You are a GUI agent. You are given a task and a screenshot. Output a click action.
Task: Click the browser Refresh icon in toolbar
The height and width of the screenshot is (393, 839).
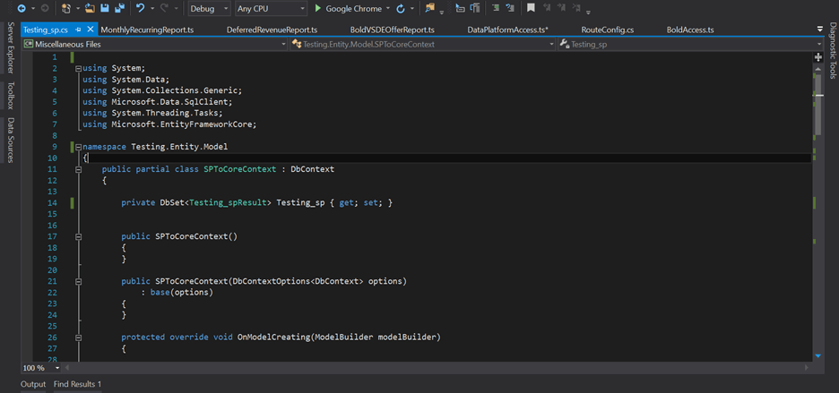[401, 8]
